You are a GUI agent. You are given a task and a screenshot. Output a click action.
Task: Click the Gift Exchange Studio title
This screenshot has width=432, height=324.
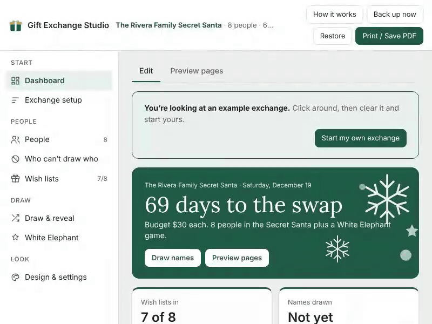pyautogui.click(x=69, y=25)
